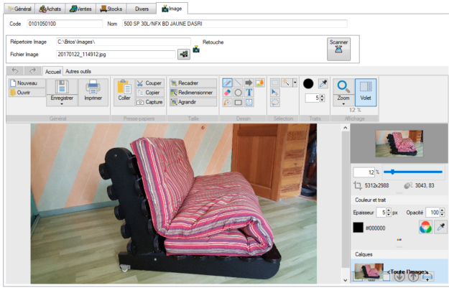This screenshot has height=293, width=449.
Task: Pick the ellipse shape tool
Action: coord(238,93)
